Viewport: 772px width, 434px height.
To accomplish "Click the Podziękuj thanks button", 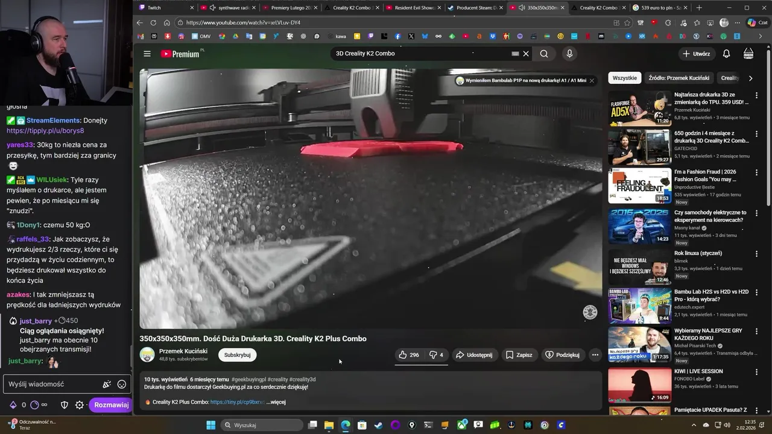I will pyautogui.click(x=562, y=355).
